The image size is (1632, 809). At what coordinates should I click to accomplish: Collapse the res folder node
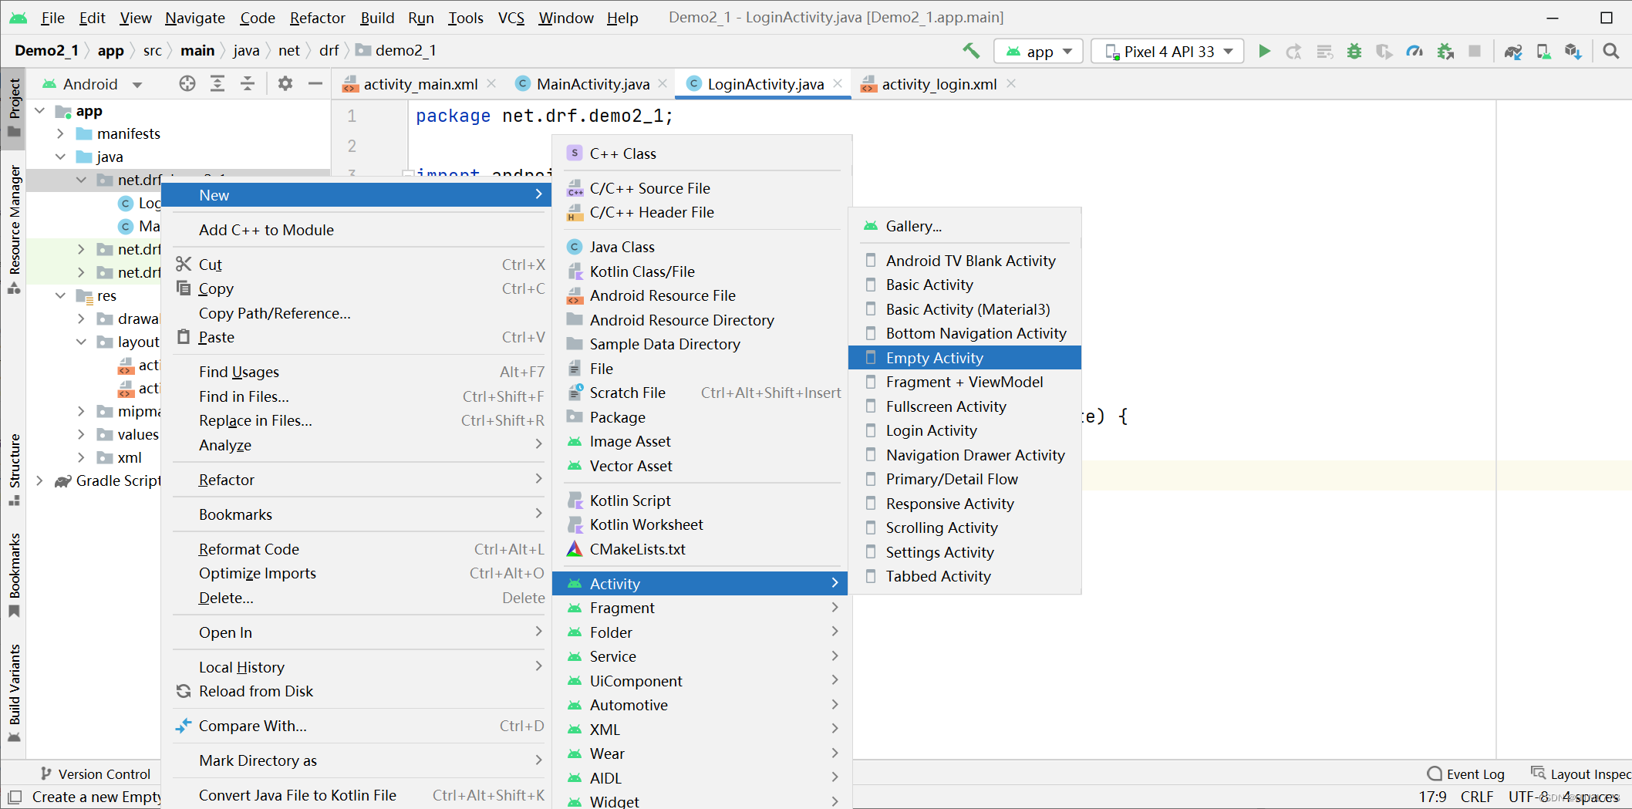pyautogui.click(x=60, y=295)
